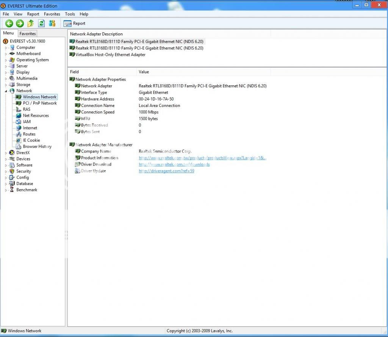Open the Tools menu

pyautogui.click(x=70, y=14)
